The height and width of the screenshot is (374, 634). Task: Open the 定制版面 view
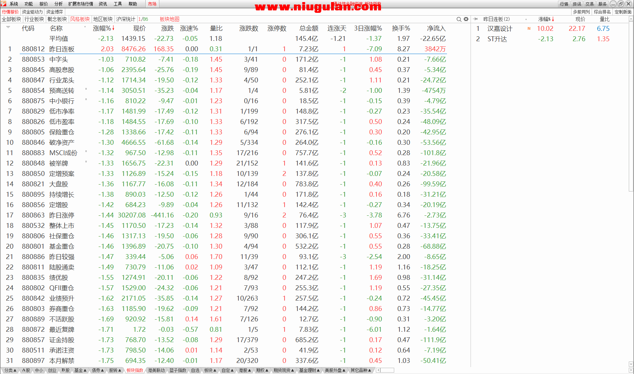tap(623, 12)
